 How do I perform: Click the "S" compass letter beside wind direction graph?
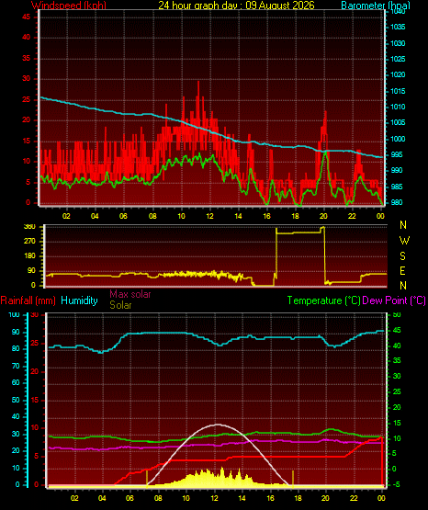[x=402, y=256]
